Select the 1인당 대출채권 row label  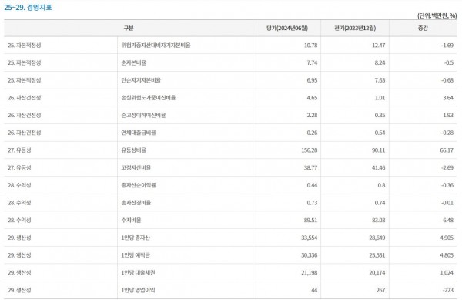(x=138, y=272)
